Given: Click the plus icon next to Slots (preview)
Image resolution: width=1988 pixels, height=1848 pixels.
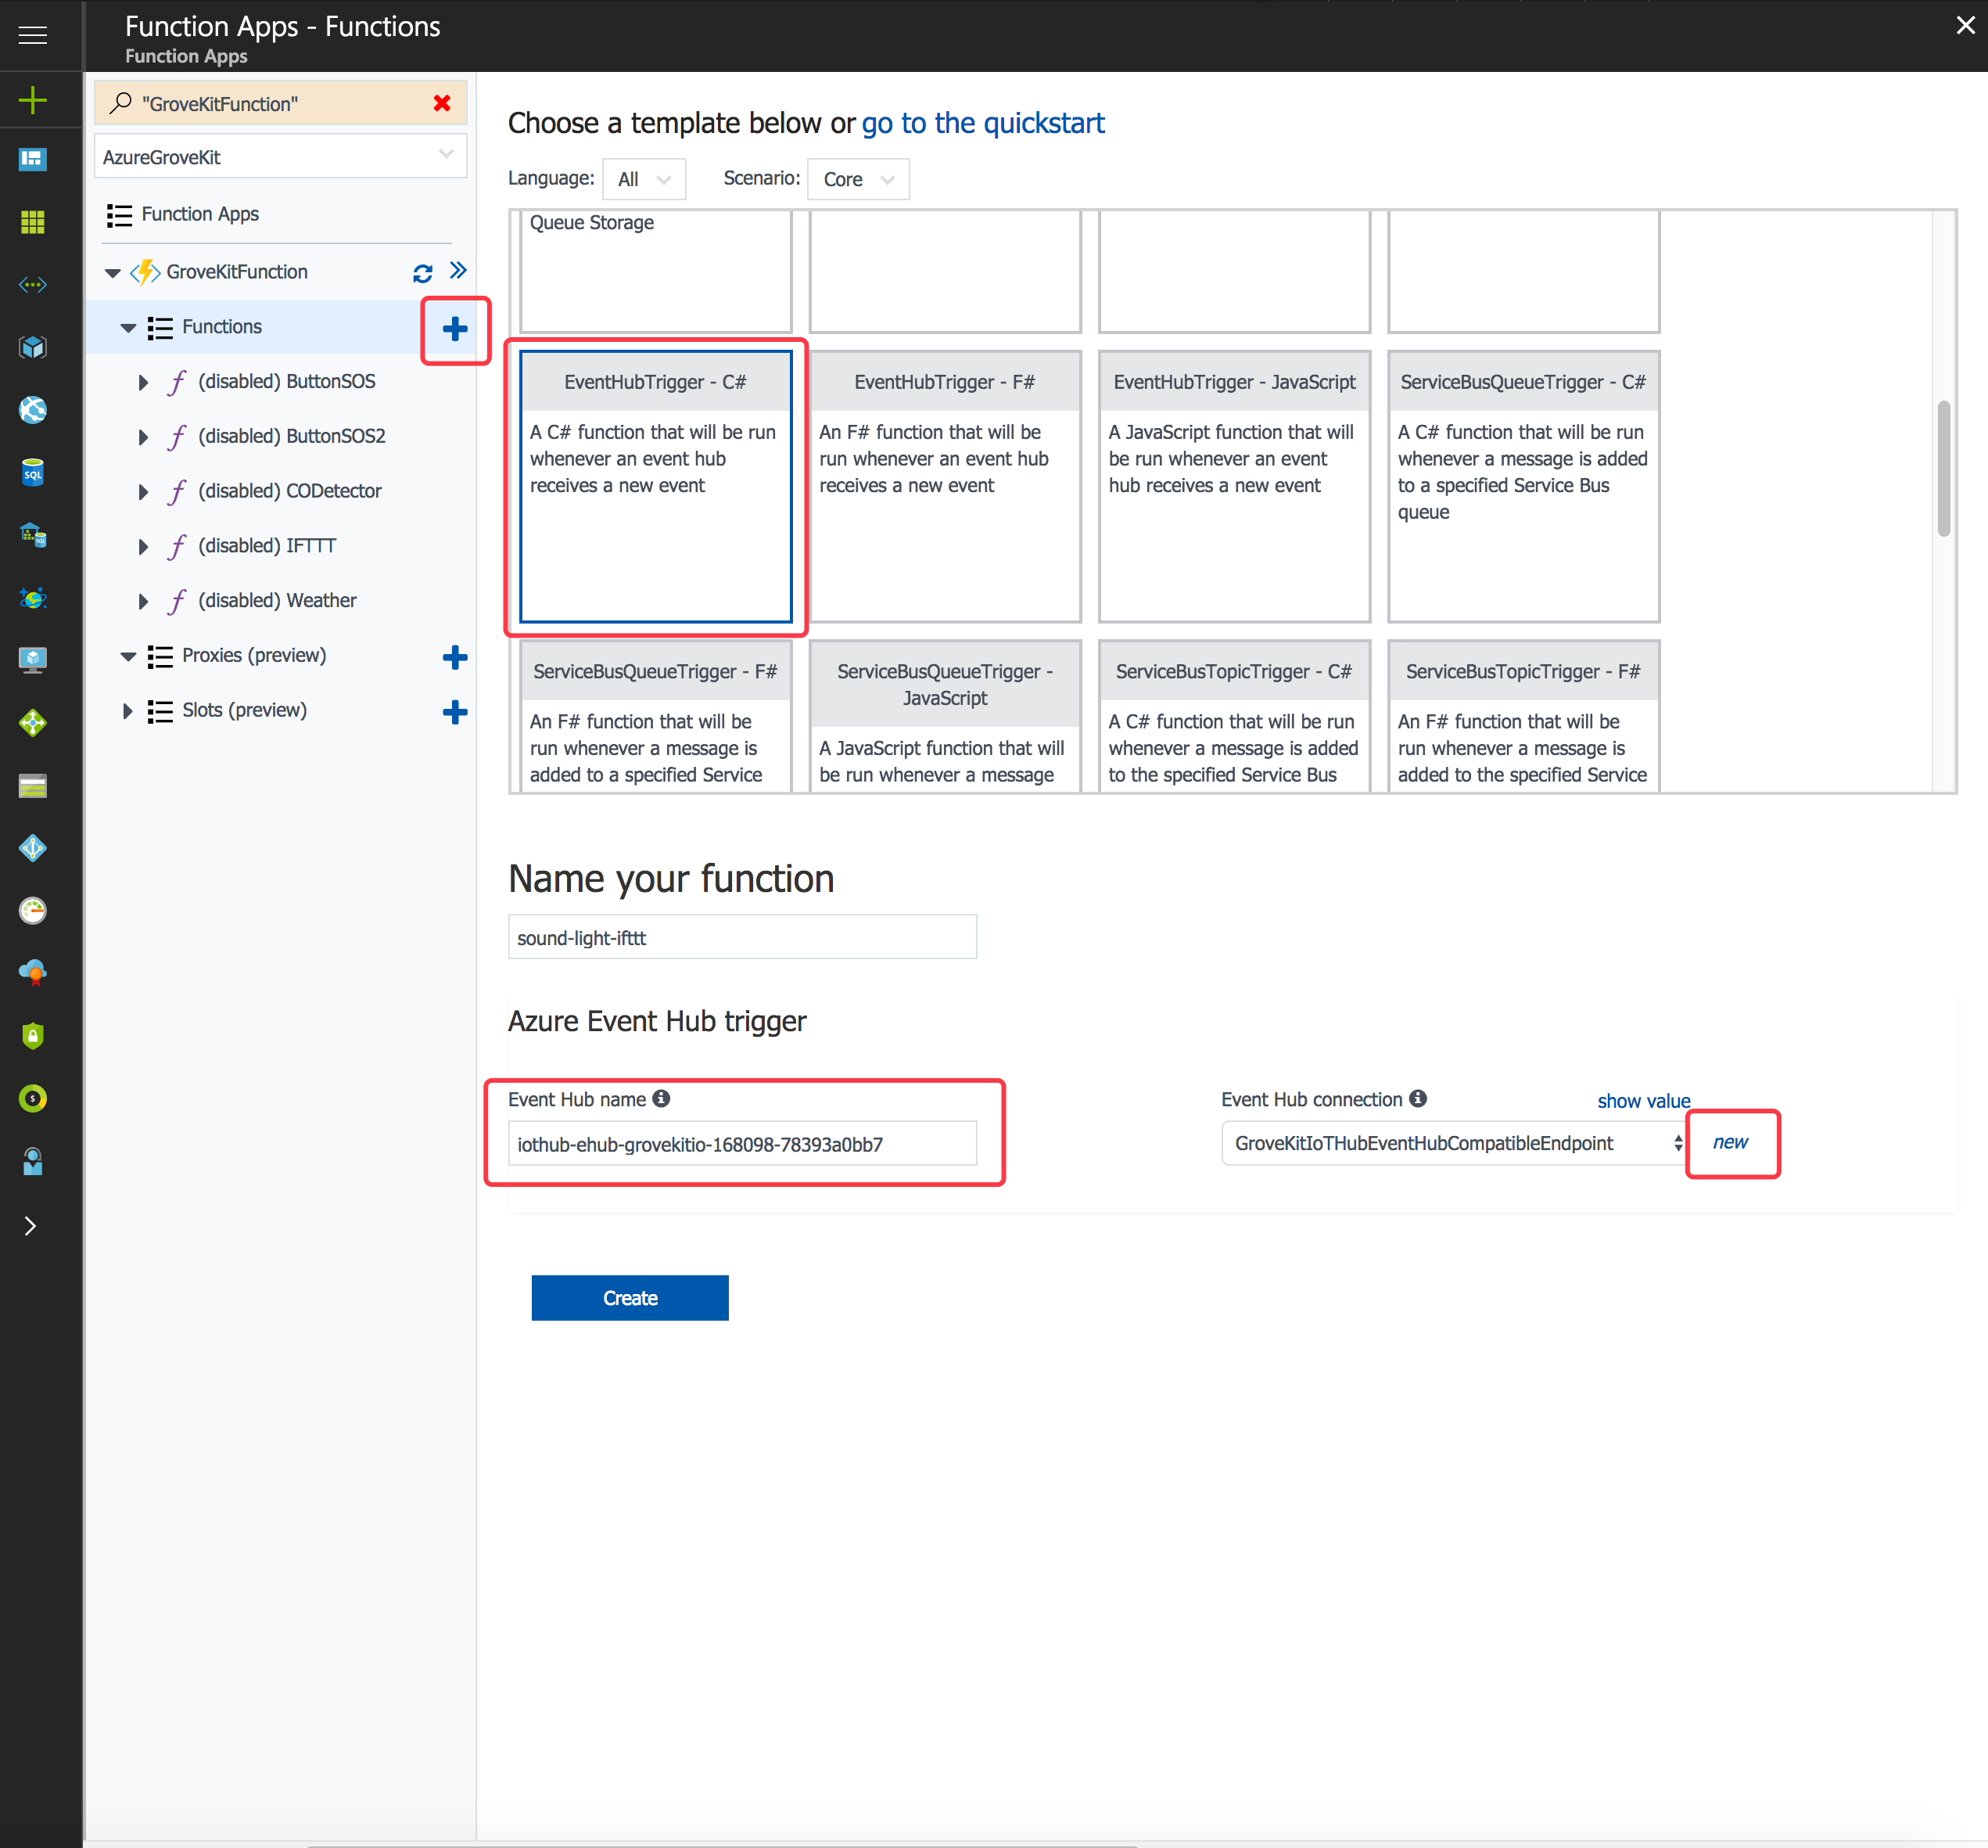Looking at the screenshot, I should click(455, 712).
